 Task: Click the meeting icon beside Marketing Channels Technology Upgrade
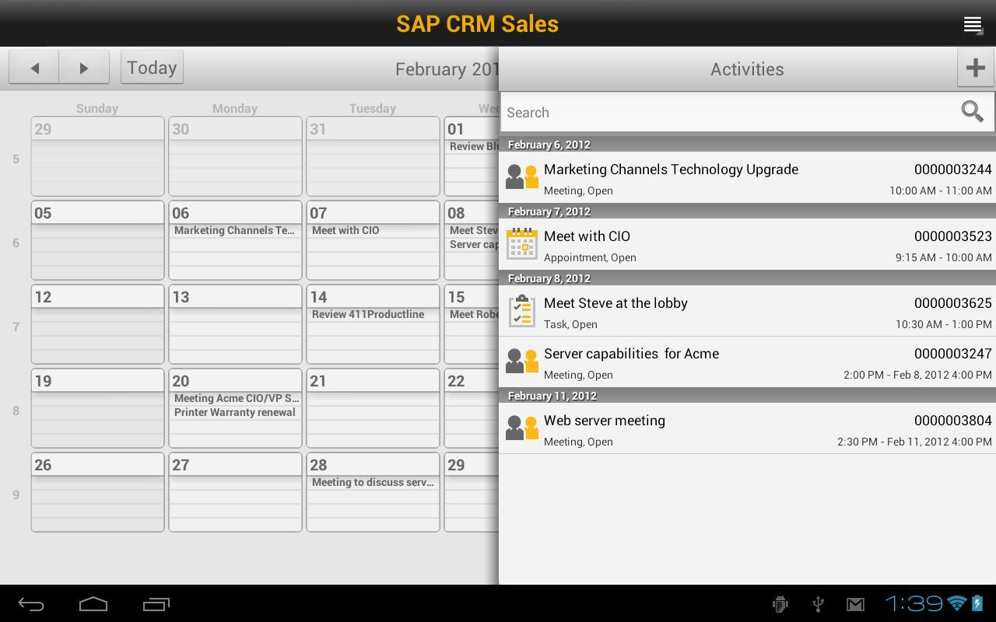click(522, 176)
